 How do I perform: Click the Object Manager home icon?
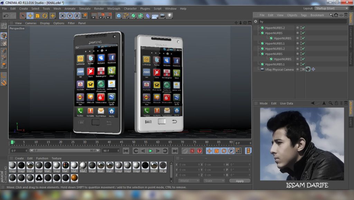coord(336,15)
